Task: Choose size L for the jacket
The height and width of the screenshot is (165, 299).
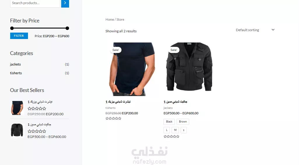Action: 167,130
